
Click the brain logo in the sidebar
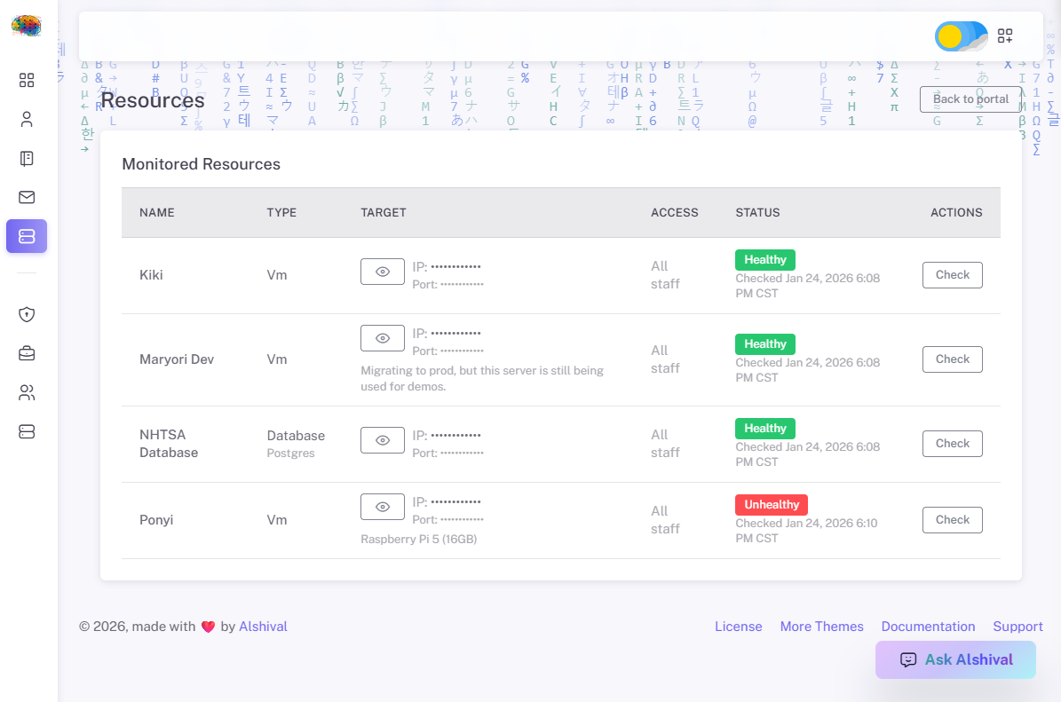click(x=27, y=26)
